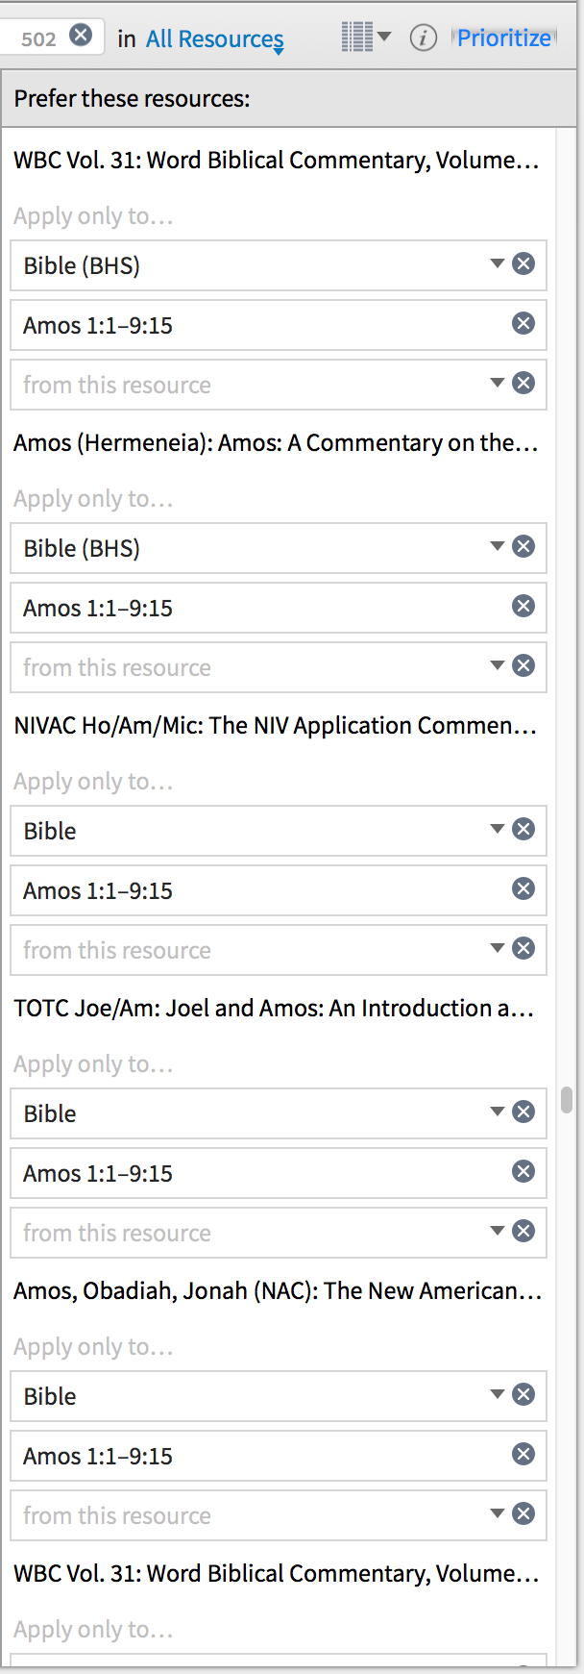Image resolution: width=584 pixels, height=1674 pixels.
Task: Expand 'from this resource' dropdown under TOTC
Action: point(498,1231)
